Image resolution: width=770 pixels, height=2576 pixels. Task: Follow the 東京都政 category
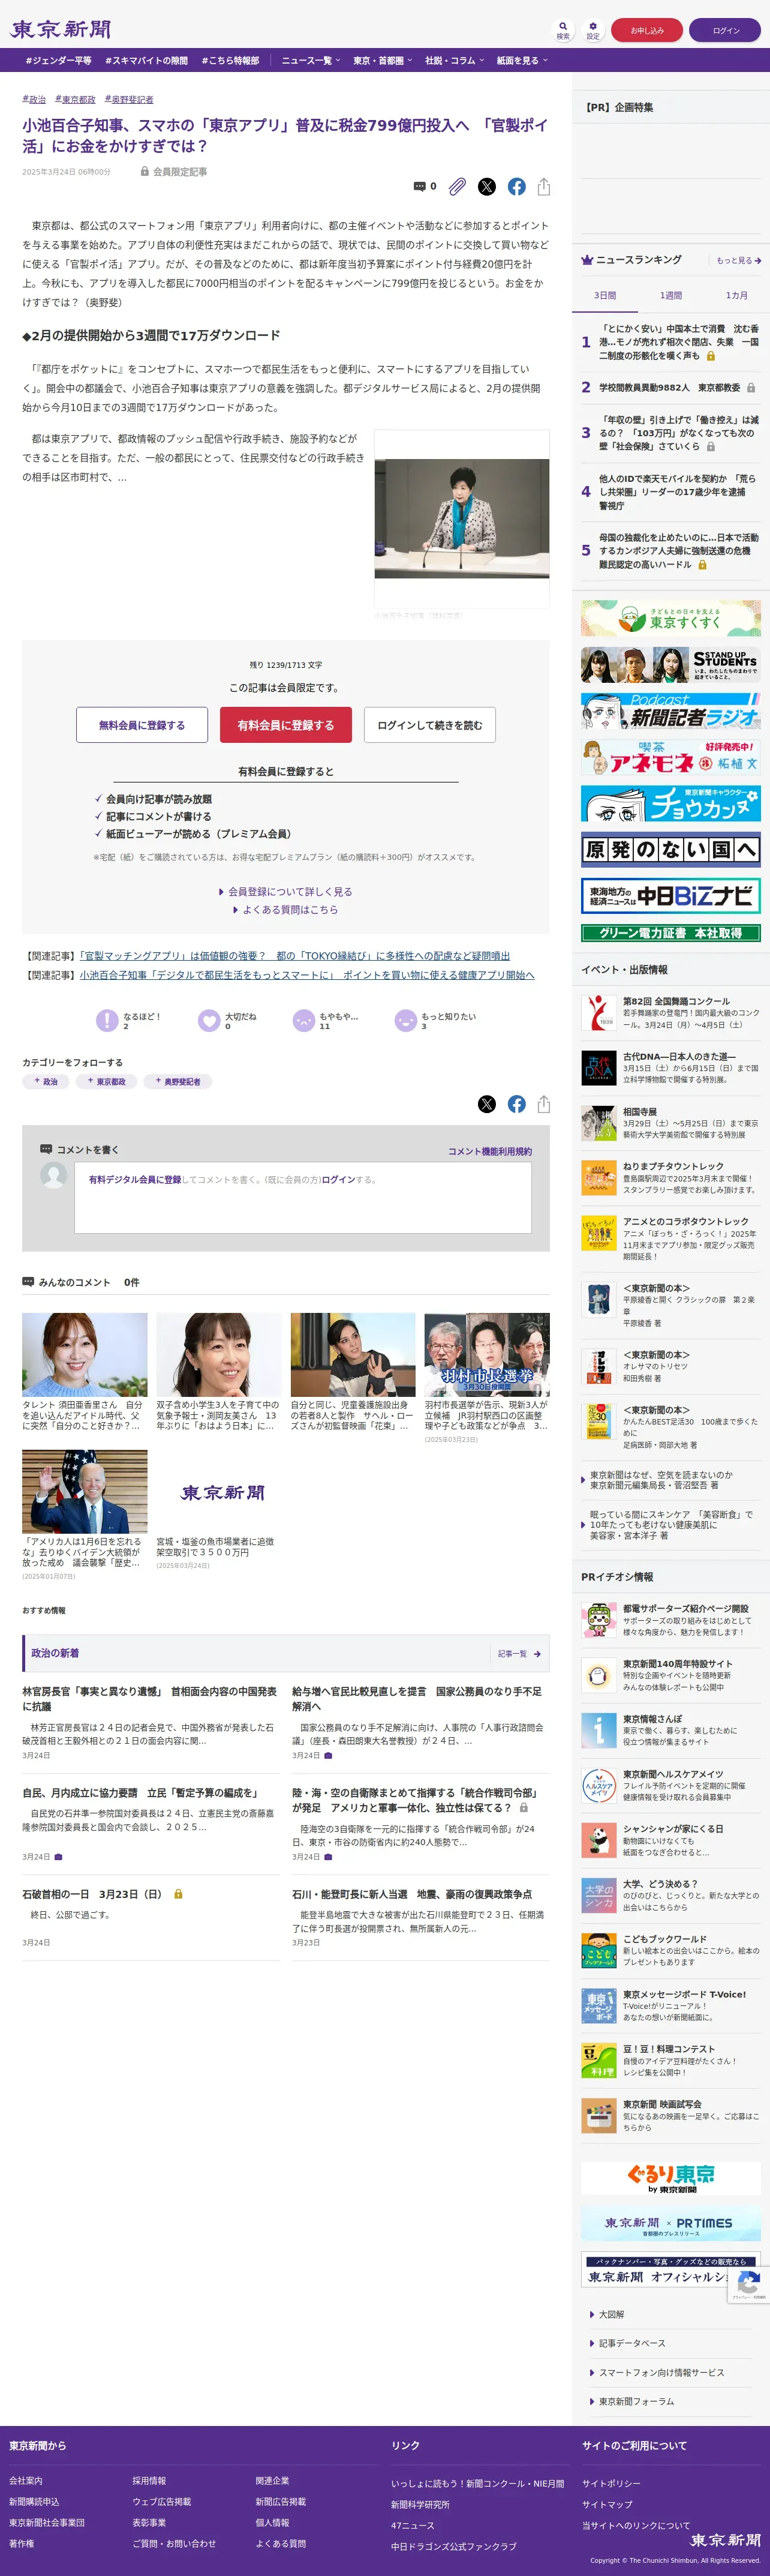pyautogui.click(x=106, y=1081)
